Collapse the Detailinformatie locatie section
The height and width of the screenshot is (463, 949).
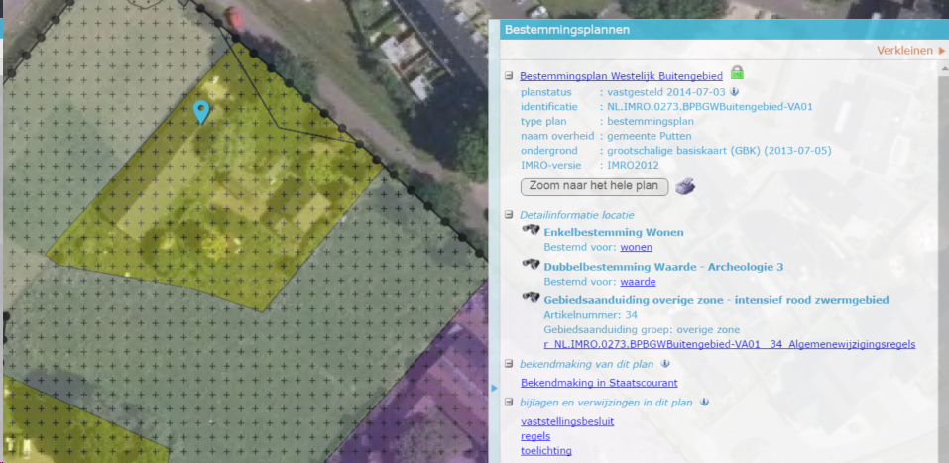pos(509,215)
